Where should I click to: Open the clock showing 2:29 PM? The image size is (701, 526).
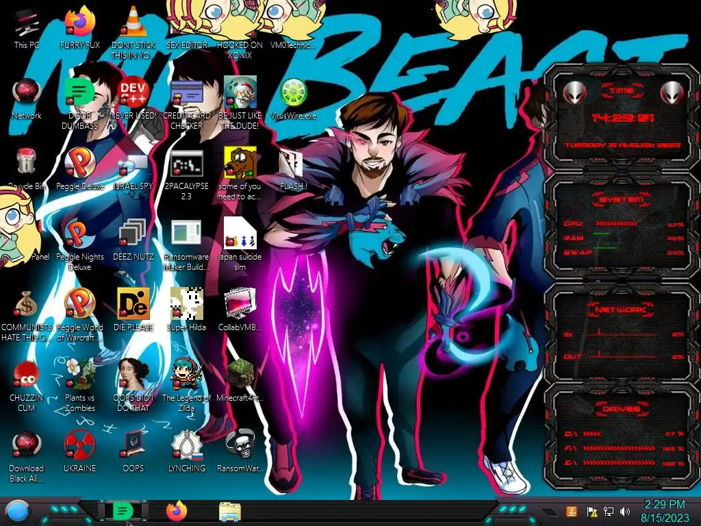pyautogui.click(x=664, y=511)
